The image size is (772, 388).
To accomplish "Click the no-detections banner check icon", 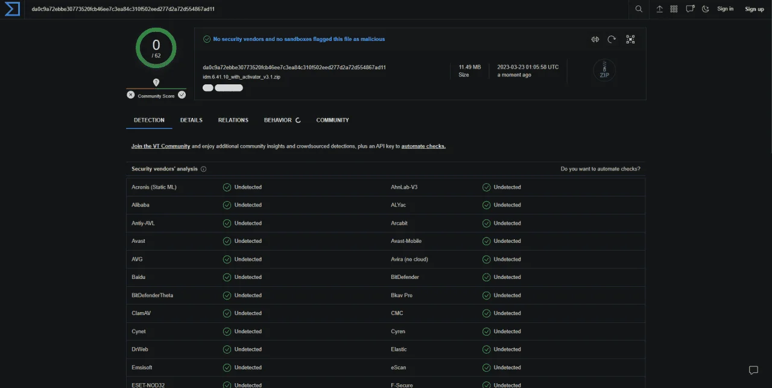I will pyautogui.click(x=207, y=39).
